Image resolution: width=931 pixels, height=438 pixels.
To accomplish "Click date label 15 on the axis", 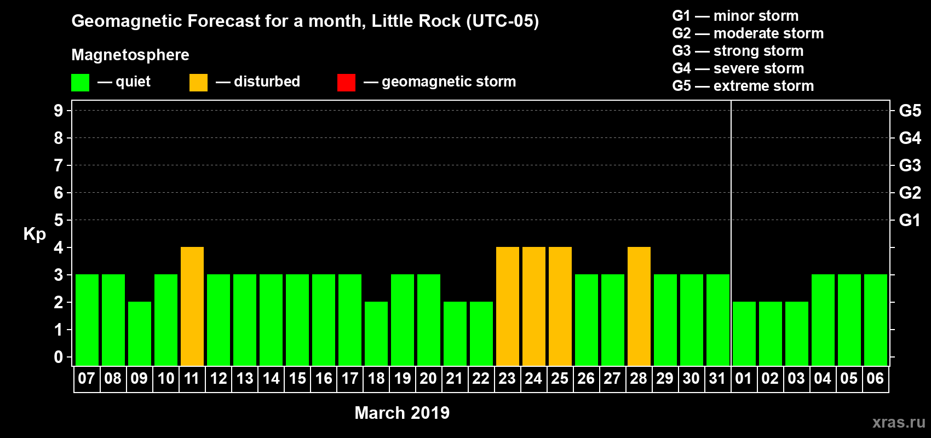I will (297, 379).
